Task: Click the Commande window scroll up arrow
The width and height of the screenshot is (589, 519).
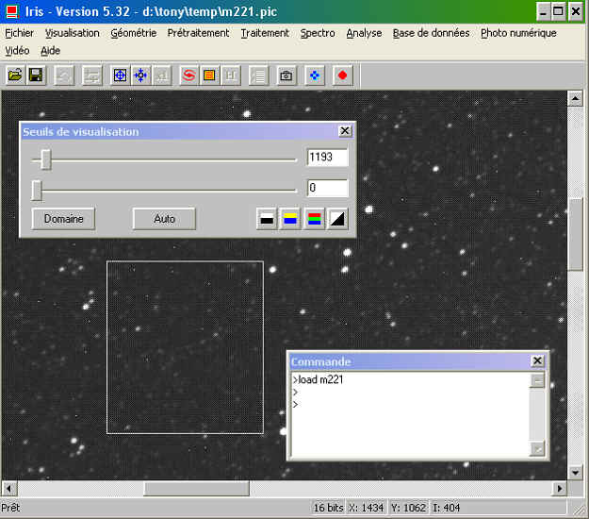Action: coord(537,380)
